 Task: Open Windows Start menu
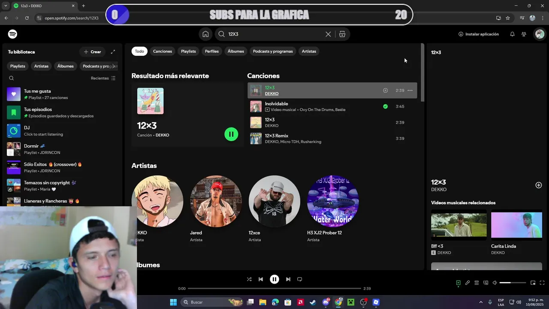pos(173,302)
